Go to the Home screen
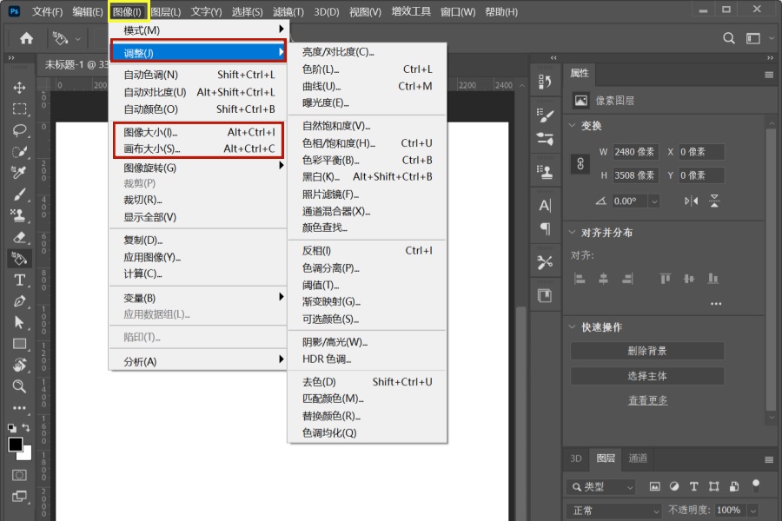 (x=26, y=38)
